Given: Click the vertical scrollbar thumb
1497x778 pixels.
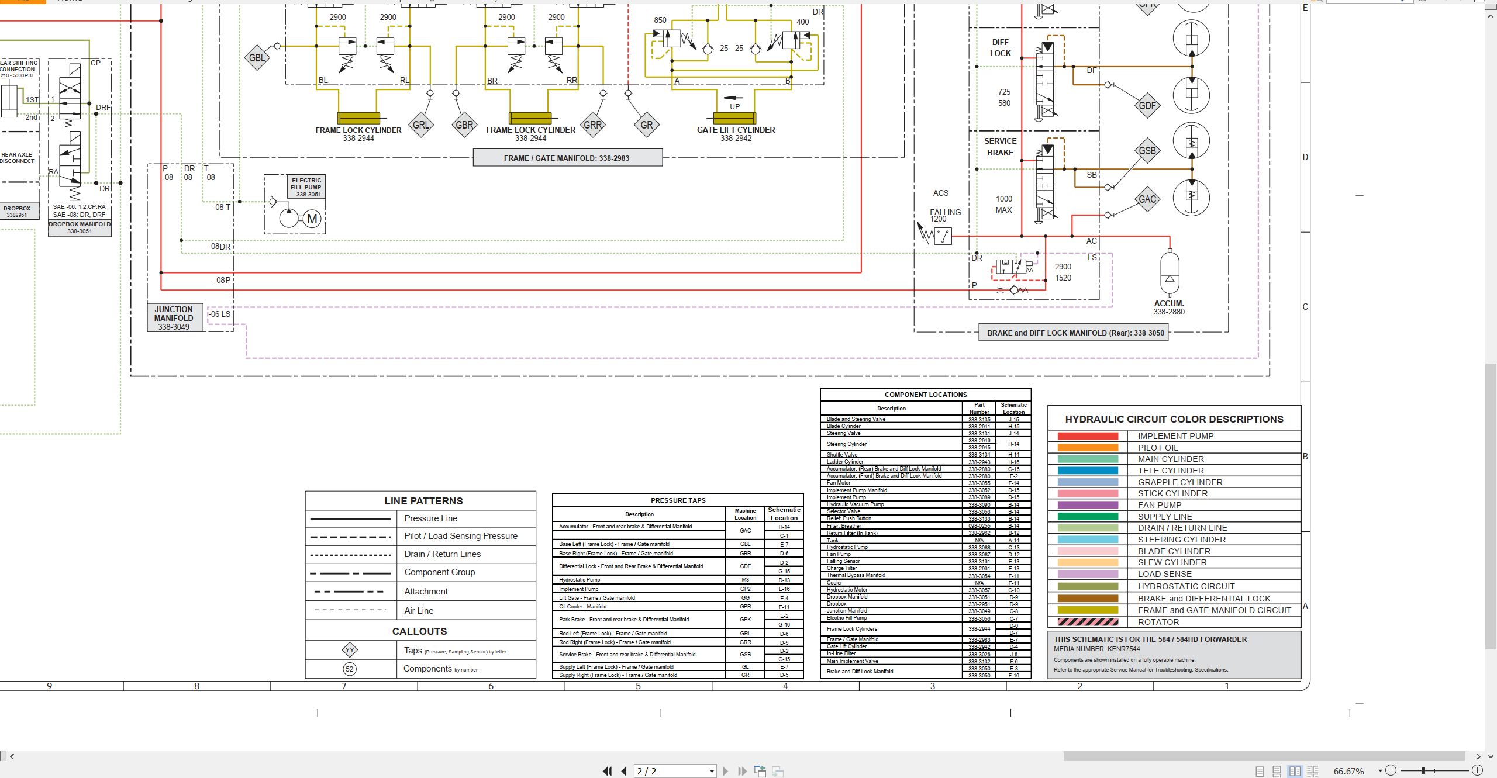Looking at the screenshot, I should pyautogui.click(x=1491, y=506).
